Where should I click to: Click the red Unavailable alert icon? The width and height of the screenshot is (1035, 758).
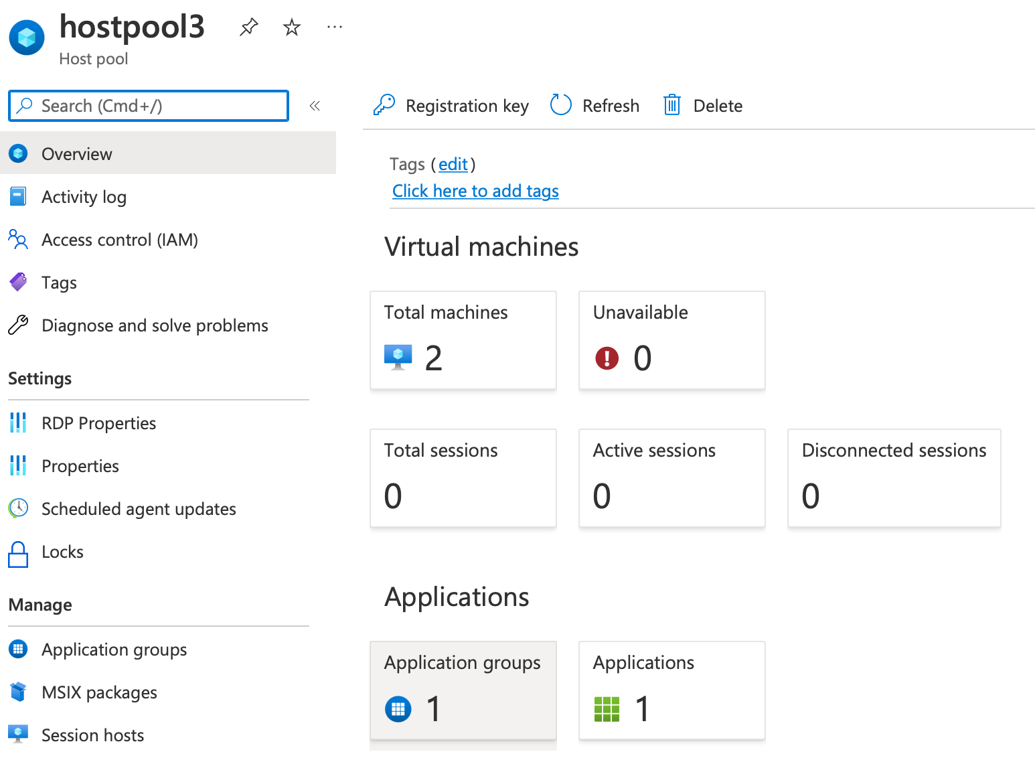pyautogui.click(x=607, y=358)
